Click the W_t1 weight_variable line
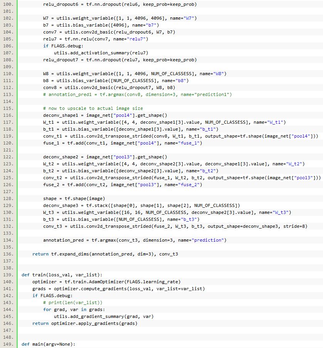The width and height of the screenshot is (323, 348). click(165, 122)
